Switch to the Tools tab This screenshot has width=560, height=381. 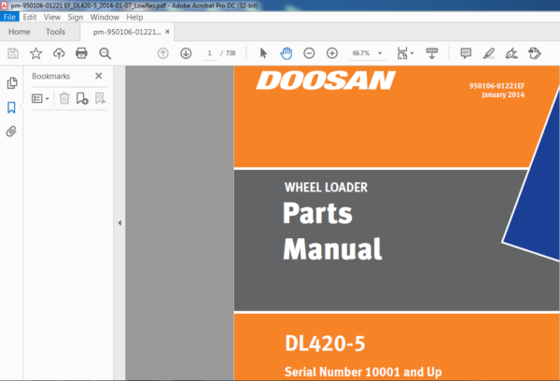pos(55,32)
